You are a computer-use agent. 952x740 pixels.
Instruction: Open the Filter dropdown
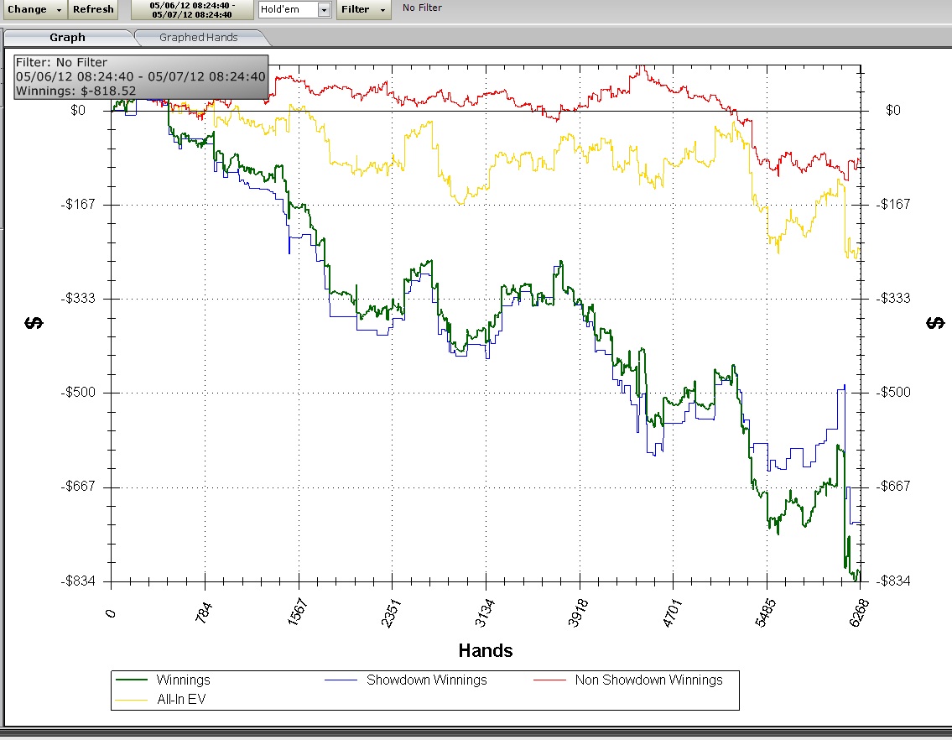363,9
